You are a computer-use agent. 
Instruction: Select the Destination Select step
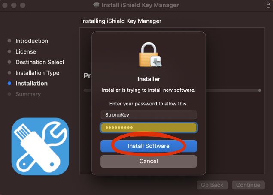[40, 62]
